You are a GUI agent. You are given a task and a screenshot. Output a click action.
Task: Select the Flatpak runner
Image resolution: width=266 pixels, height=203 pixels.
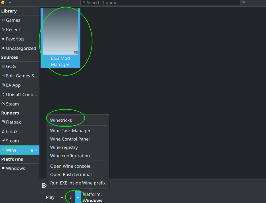coord(20,122)
